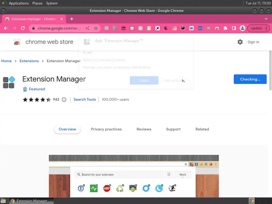Screen dimensions: 272x204
Task: Switch to the Support tab
Action: point(173,129)
